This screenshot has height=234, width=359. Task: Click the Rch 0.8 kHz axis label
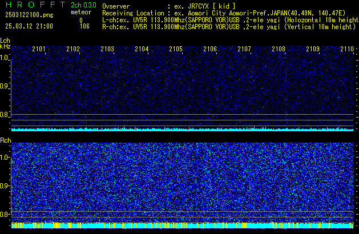pos(5,214)
